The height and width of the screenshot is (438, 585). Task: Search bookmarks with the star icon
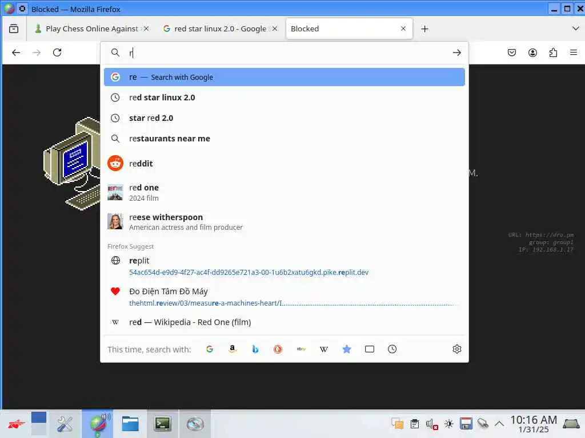(347, 349)
